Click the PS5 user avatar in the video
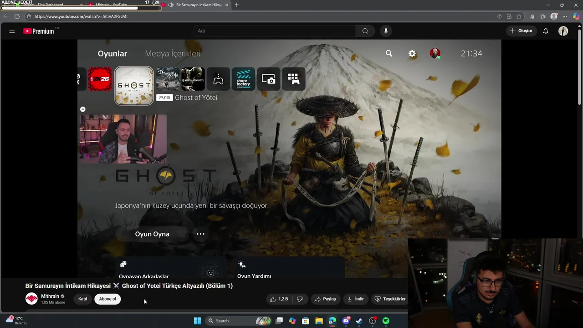583x328 pixels. (x=435, y=53)
